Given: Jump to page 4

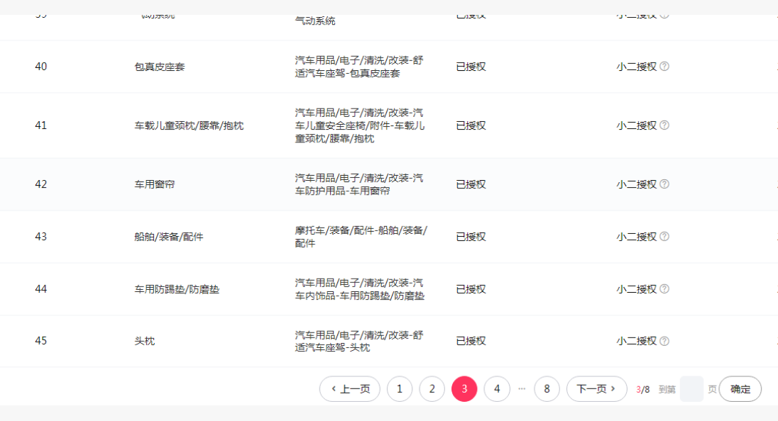Looking at the screenshot, I should point(497,389).
